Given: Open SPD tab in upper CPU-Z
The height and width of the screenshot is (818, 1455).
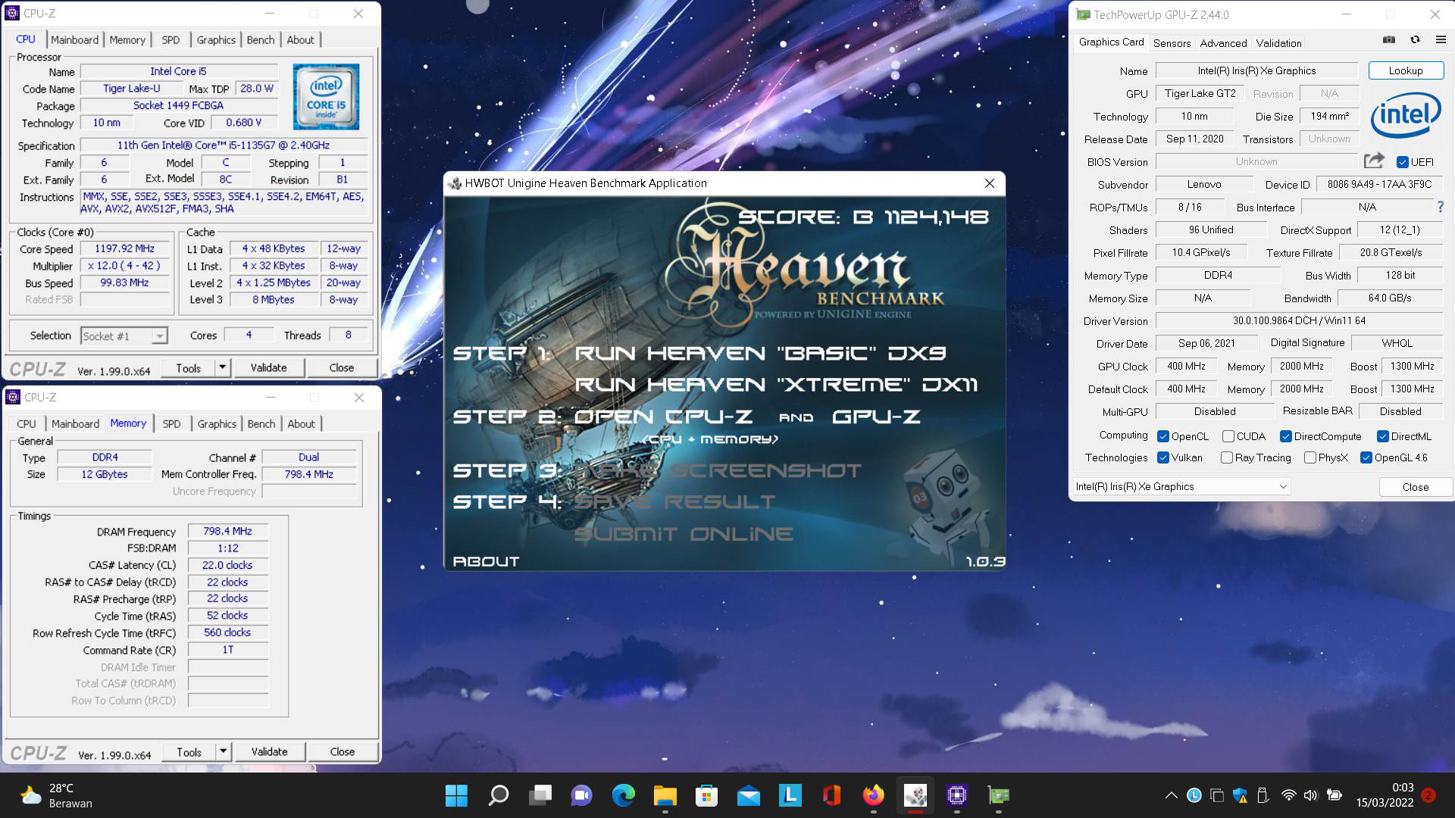Looking at the screenshot, I should 171,39.
